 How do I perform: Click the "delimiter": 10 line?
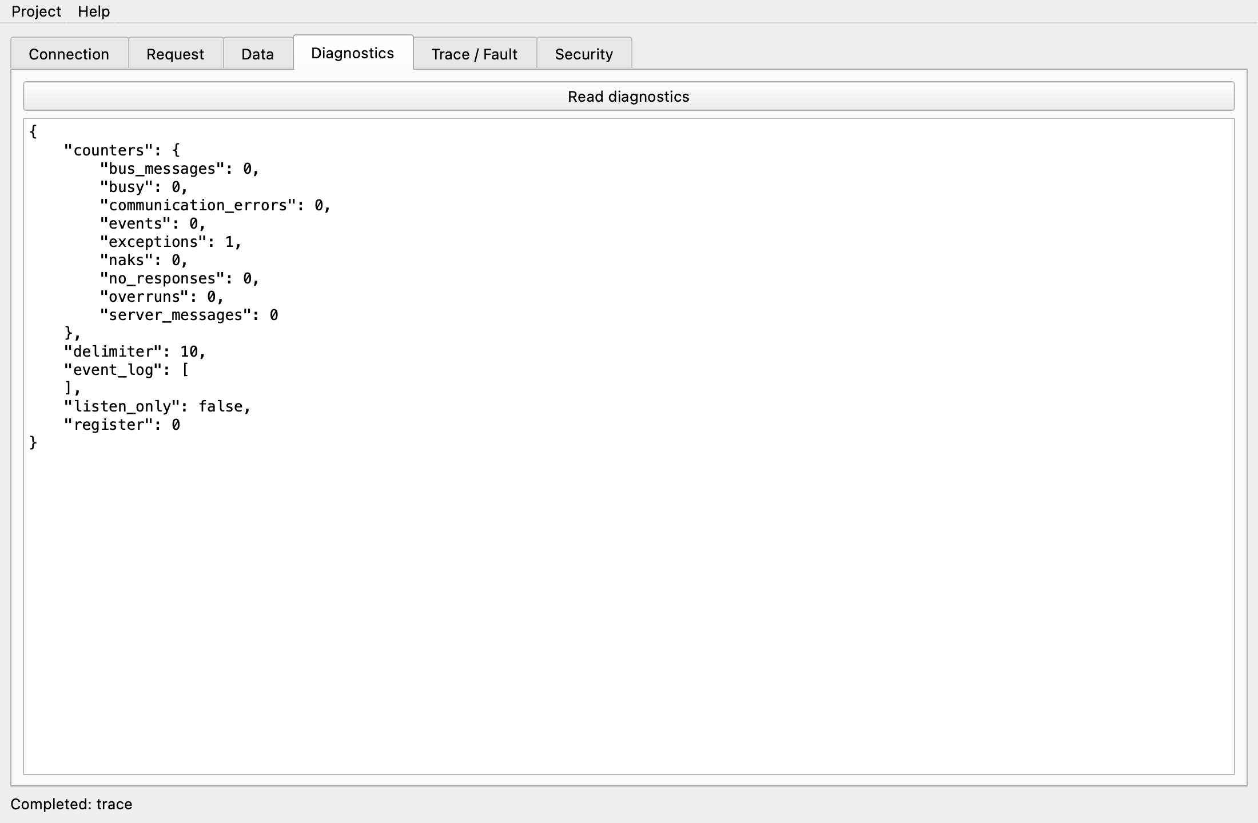tap(134, 351)
